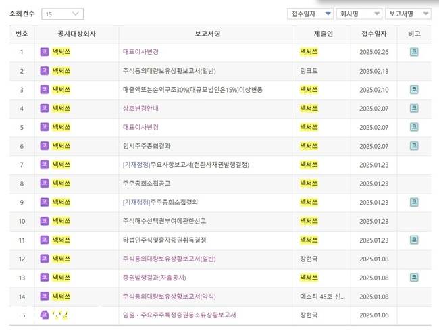Screen dimensions: 439x331
Task: Open 대표이사변경 report in row 1
Action: [140, 52]
